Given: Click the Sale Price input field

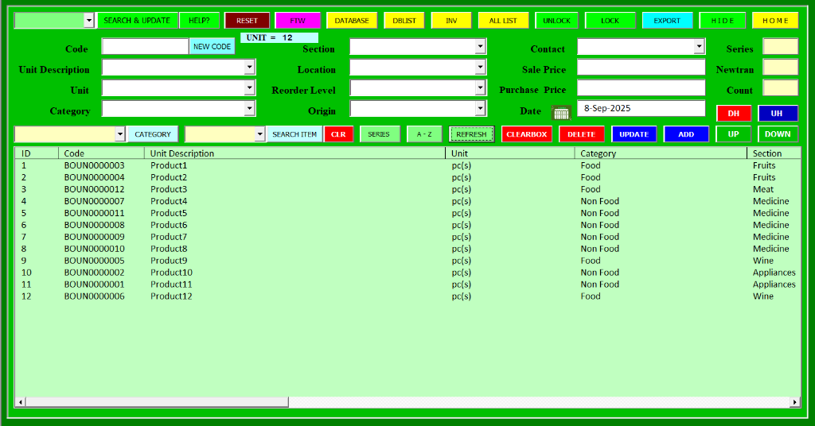Looking at the screenshot, I should [x=641, y=67].
